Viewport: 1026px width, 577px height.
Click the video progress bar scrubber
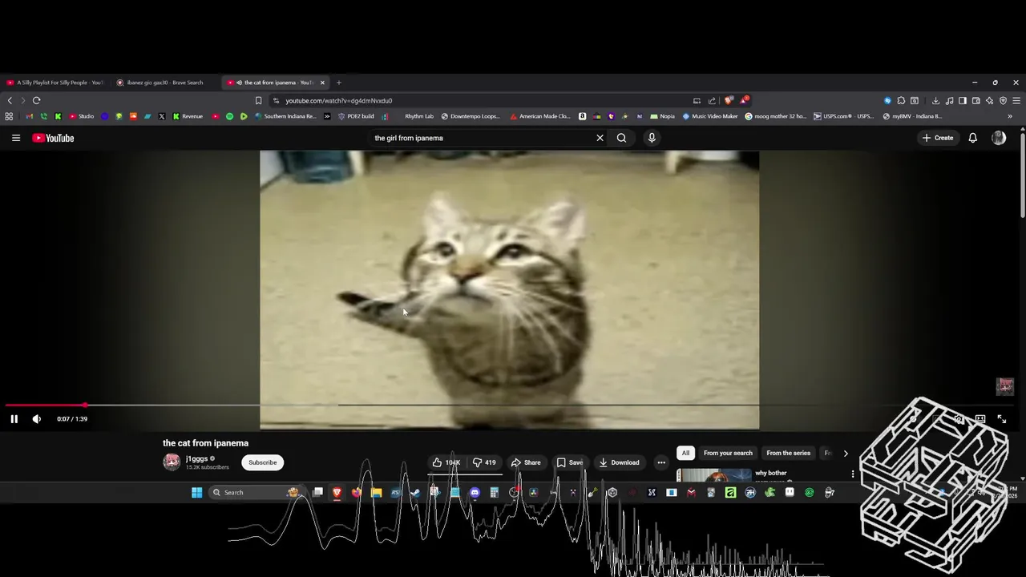85,405
